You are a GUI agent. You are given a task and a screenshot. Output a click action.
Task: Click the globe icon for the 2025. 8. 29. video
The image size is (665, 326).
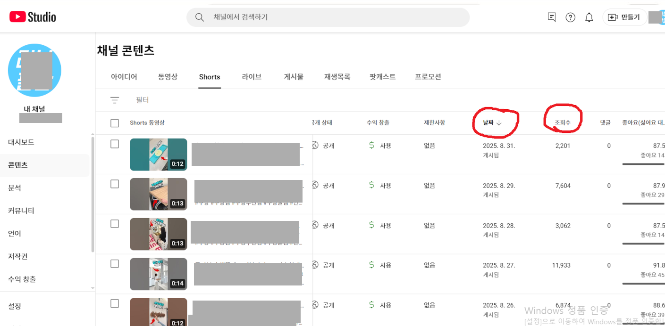[x=315, y=186]
